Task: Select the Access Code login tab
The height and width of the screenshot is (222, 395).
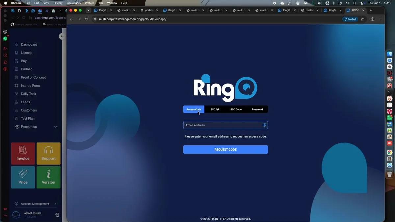Action: click(194, 110)
